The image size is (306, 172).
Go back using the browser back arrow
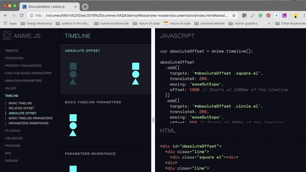pyautogui.click(x=5, y=16)
